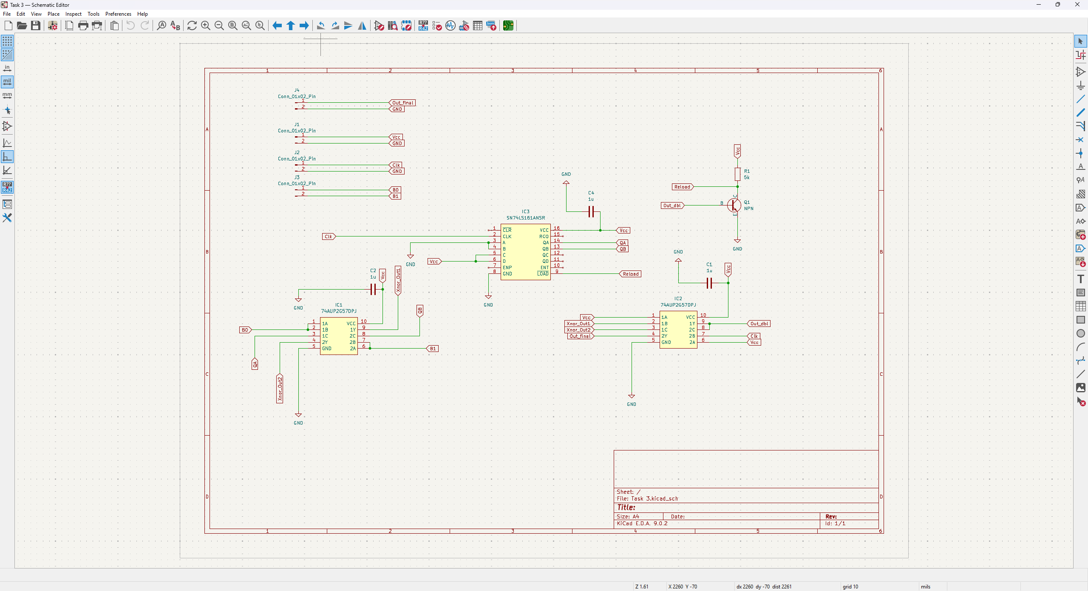Open the Help menu

(x=142, y=14)
